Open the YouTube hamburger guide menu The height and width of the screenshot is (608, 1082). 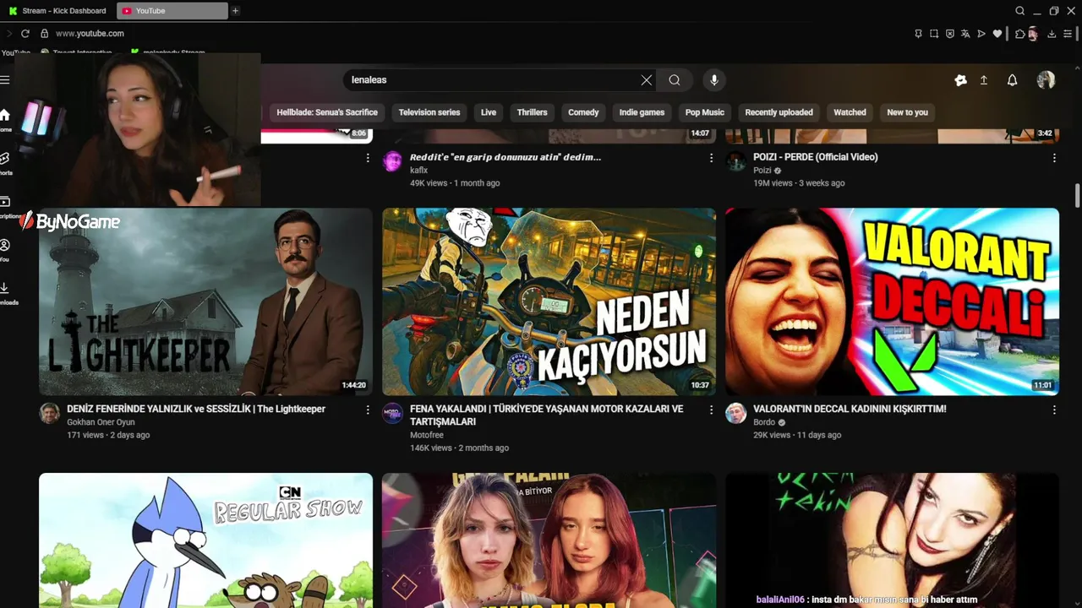point(5,80)
